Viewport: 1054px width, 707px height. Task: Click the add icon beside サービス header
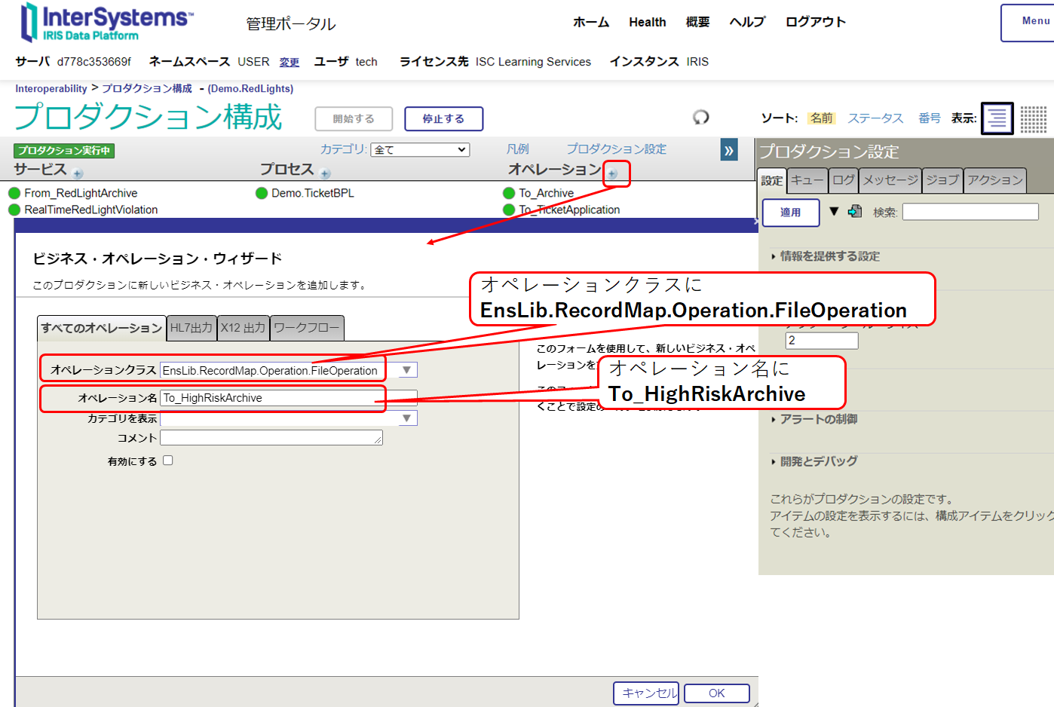point(78,174)
